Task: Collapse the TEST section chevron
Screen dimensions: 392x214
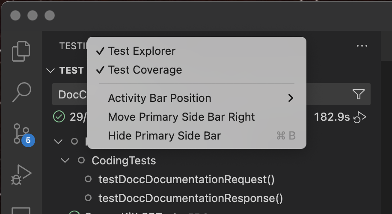Action: click(x=50, y=71)
